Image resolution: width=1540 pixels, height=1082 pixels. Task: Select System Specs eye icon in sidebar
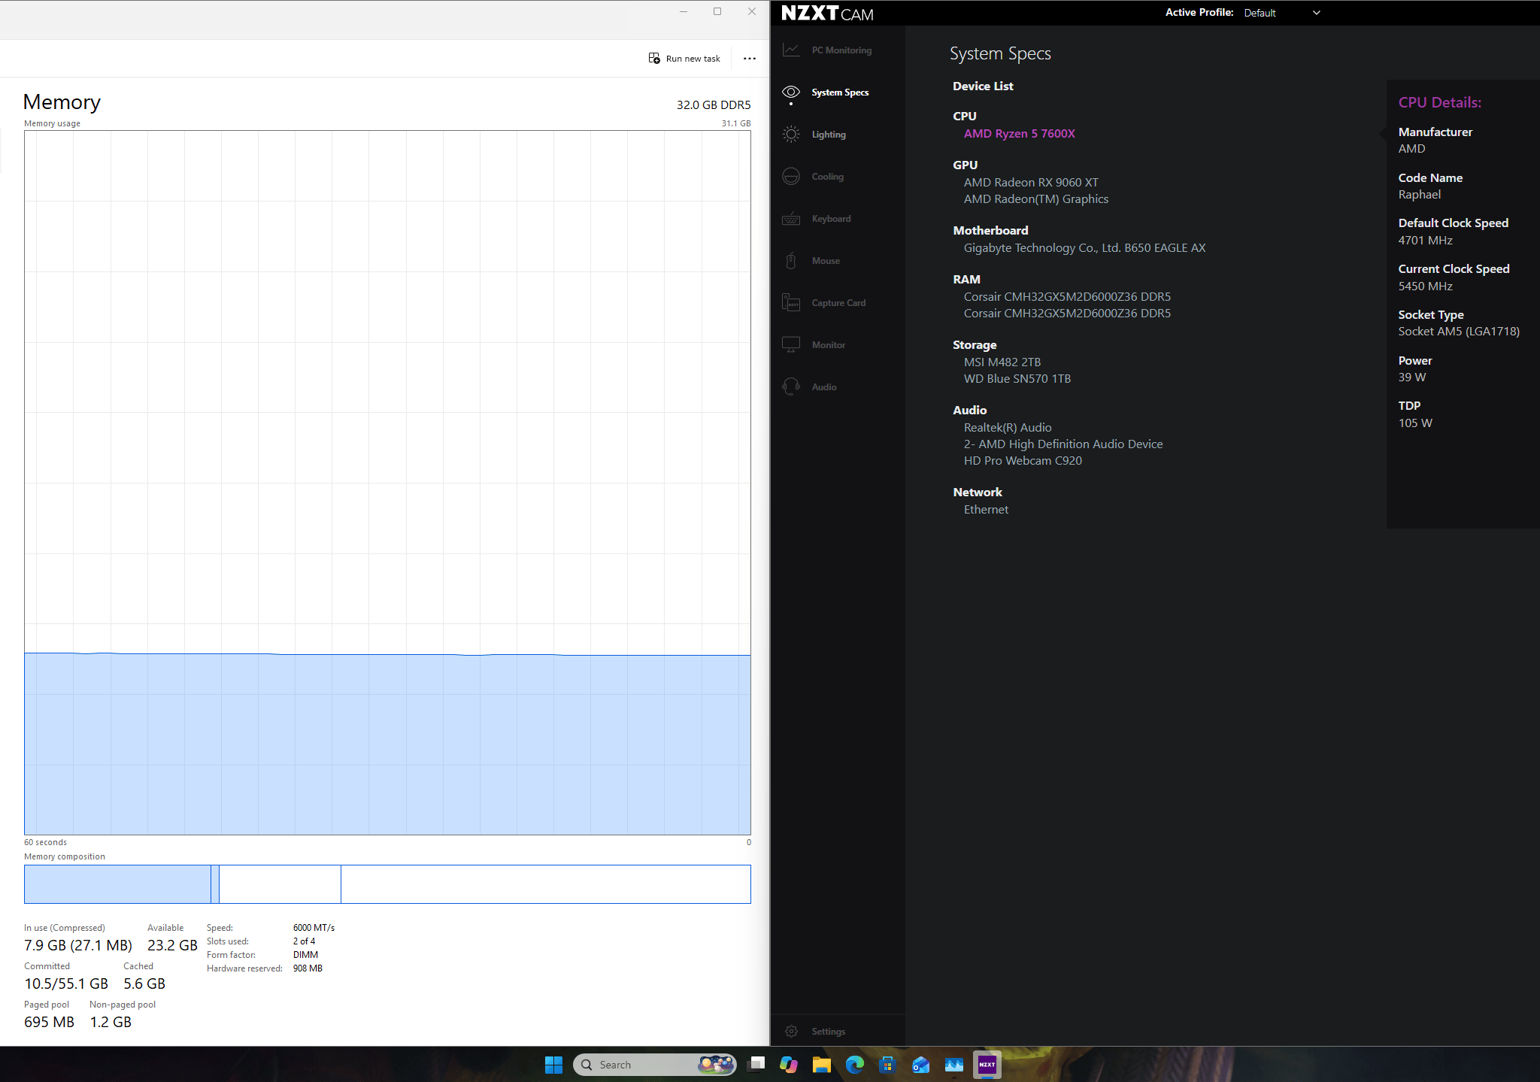[791, 92]
